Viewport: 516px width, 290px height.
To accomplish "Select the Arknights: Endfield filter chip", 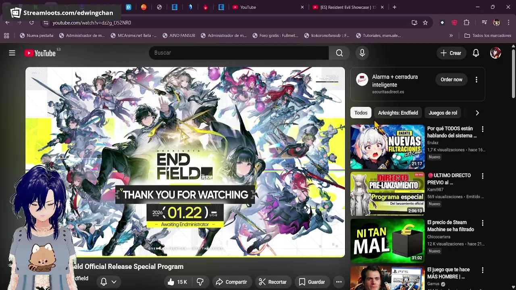I will pos(398,113).
